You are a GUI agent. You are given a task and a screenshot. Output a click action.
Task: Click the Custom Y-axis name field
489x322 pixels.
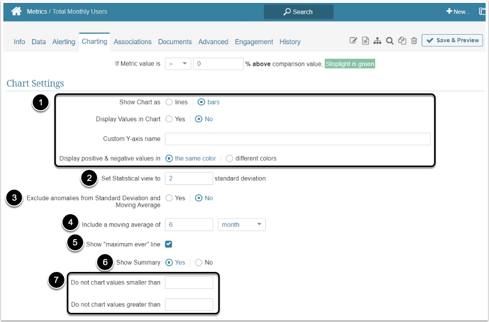pos(298,139)
